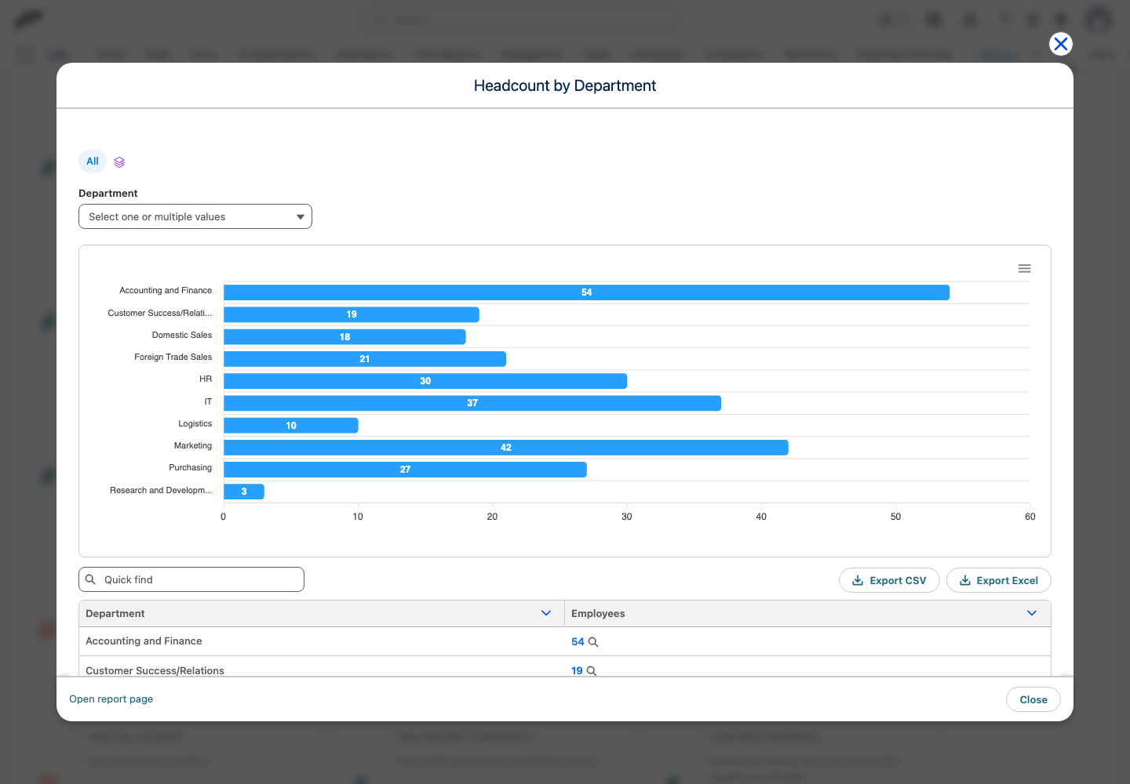Click the magnifier icon beside 19 employees
Image resolution: width=1130 pixels, height=784 pixels.
592,671
